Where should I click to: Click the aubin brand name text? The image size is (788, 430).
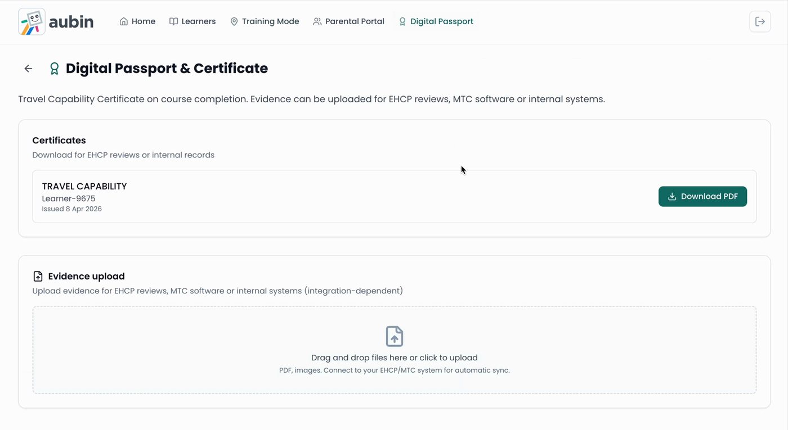coord(71,22)
